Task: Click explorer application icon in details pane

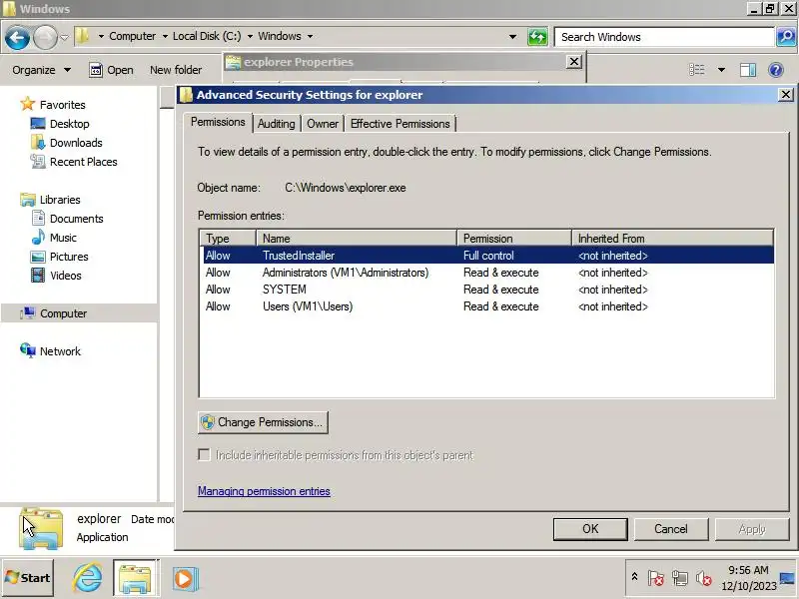Action: [41, 529]
